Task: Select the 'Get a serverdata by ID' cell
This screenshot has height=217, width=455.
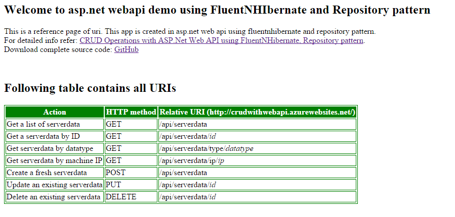Action: pyautogui.click(x=55, y=136)
